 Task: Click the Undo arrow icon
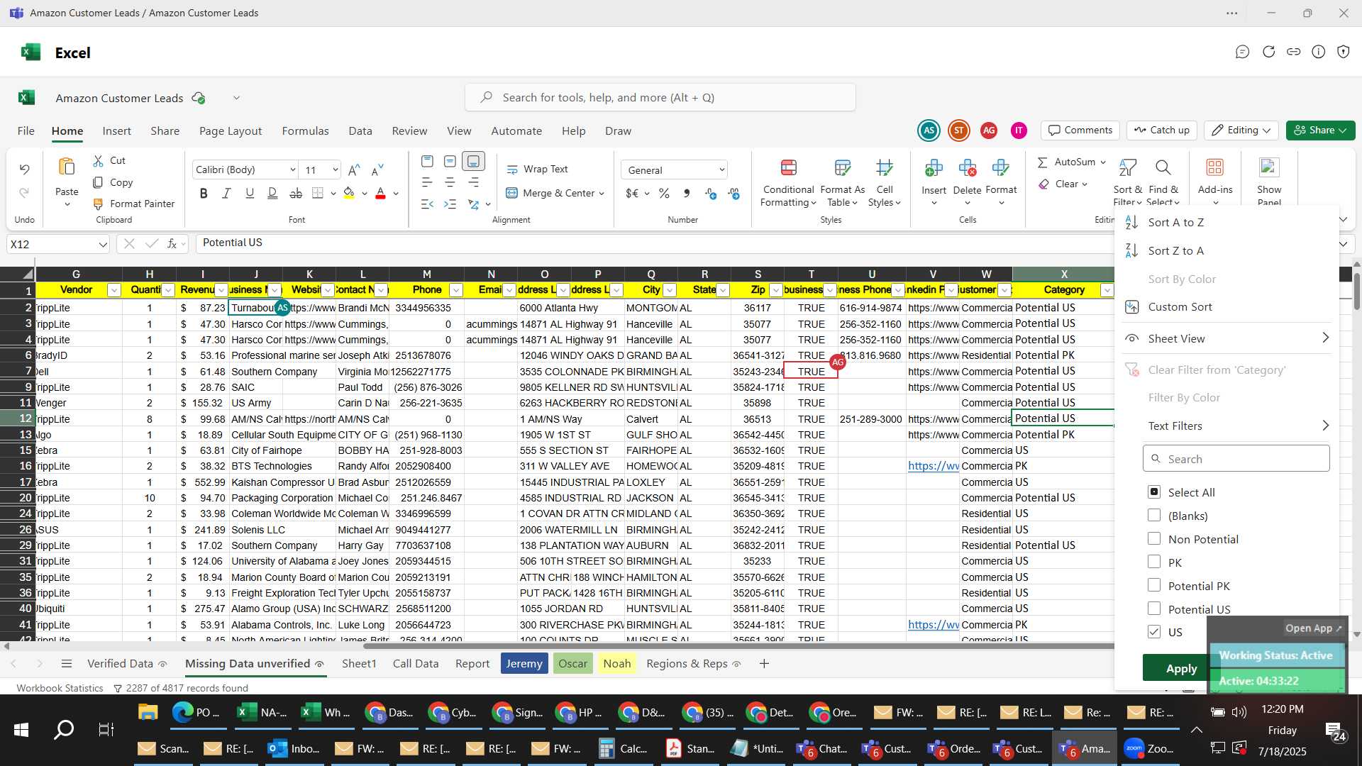tap(24, 169)
